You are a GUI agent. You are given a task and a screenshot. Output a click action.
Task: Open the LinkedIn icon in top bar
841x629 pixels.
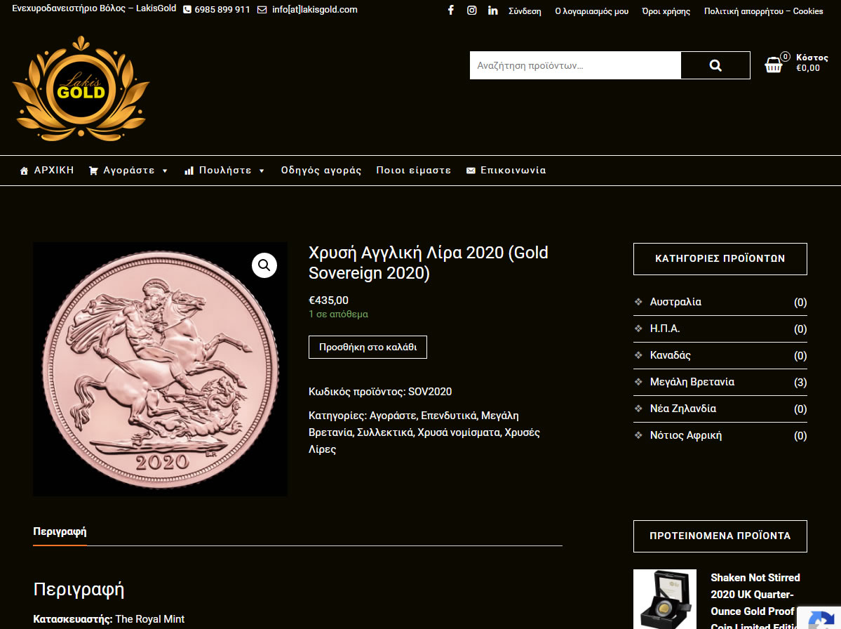pyautogui.click(x=492, y=11)
